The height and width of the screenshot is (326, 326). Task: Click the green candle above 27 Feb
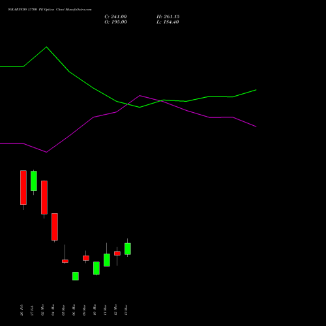[34, 181]
